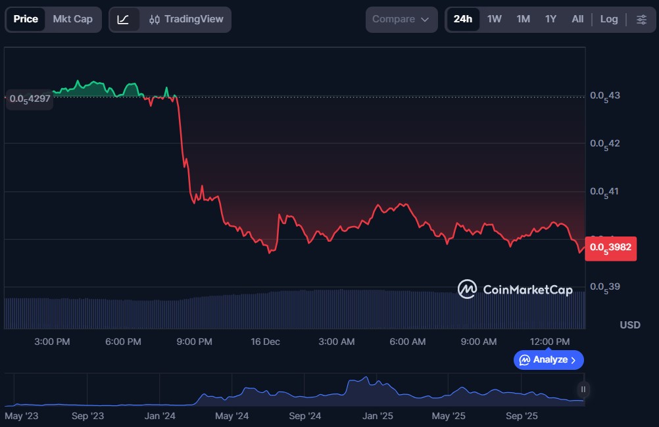Switch to 1M time range
Image resolution: width=659 pixels, height=427 pixels.
click(523, 19)
